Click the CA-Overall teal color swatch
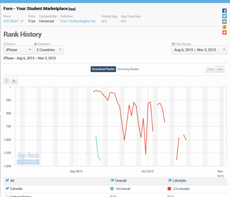This screenshot has width=230, height=197. (x=112, y=189)
